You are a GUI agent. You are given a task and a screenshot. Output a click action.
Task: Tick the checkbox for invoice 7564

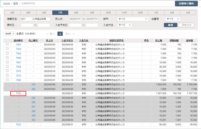point(7,49)
